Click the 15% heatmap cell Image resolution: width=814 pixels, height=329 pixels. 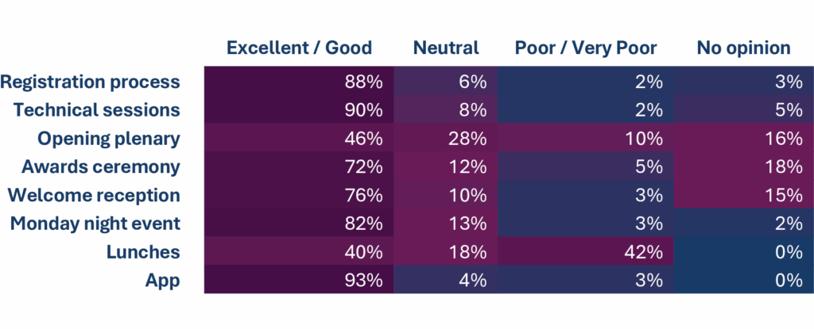(x=743, y=195)
